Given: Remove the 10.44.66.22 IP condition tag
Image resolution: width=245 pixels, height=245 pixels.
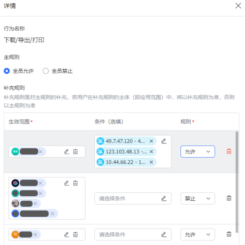Looking at the screenshot, I should click(151, 162).
